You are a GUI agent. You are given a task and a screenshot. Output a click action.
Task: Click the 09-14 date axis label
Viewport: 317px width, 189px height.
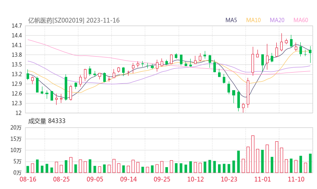coord(129,179)
